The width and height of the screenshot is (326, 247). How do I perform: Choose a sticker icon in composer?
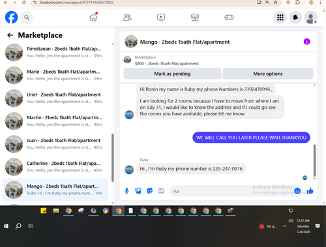point(150,191)
